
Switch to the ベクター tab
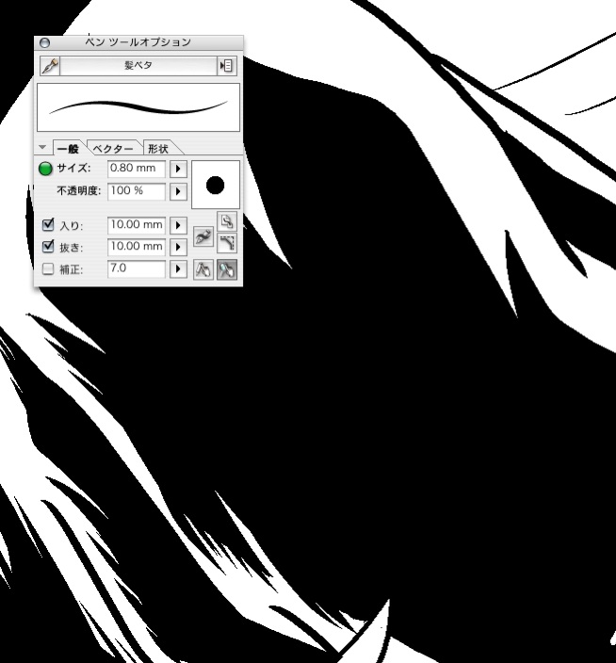point(112,149)
